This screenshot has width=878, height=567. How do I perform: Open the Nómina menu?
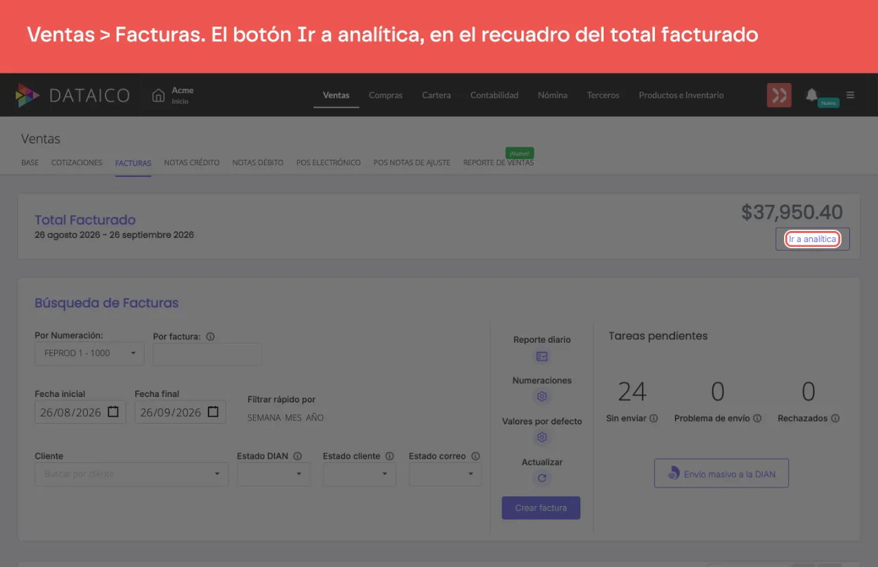tap(553, 95)
